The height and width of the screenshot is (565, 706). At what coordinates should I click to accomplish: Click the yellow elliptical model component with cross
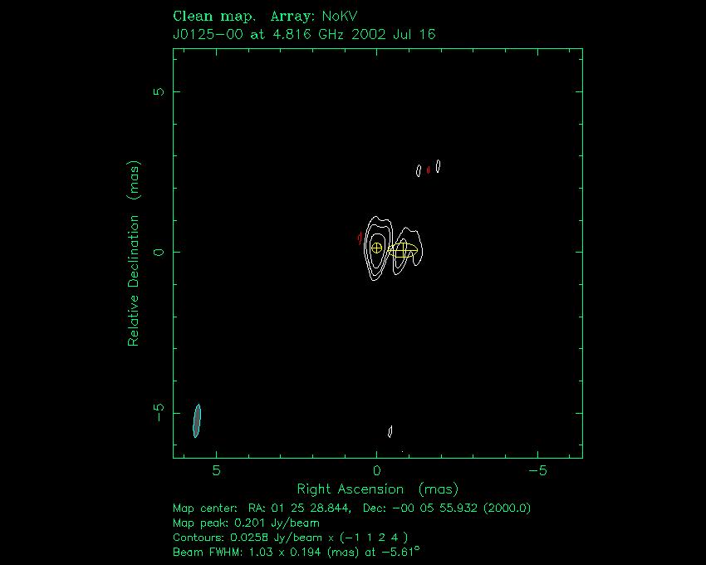pos(403,250)
